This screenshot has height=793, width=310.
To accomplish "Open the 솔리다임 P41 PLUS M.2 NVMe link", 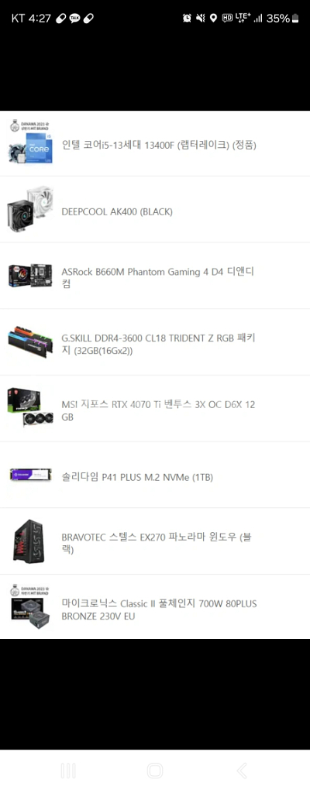I will pyautogui.click(x=137, y=477).
